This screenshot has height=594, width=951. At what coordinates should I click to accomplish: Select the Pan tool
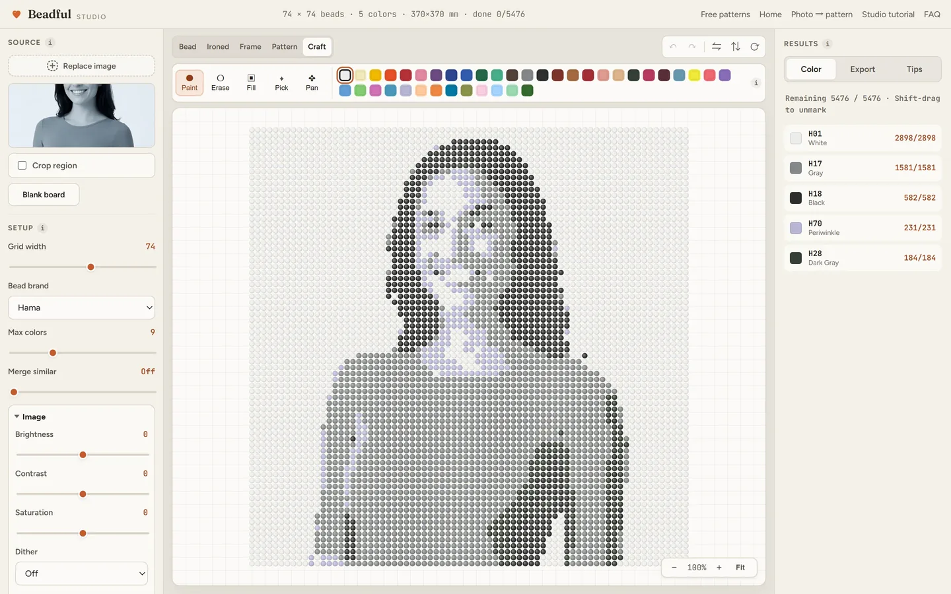[312, 82]
